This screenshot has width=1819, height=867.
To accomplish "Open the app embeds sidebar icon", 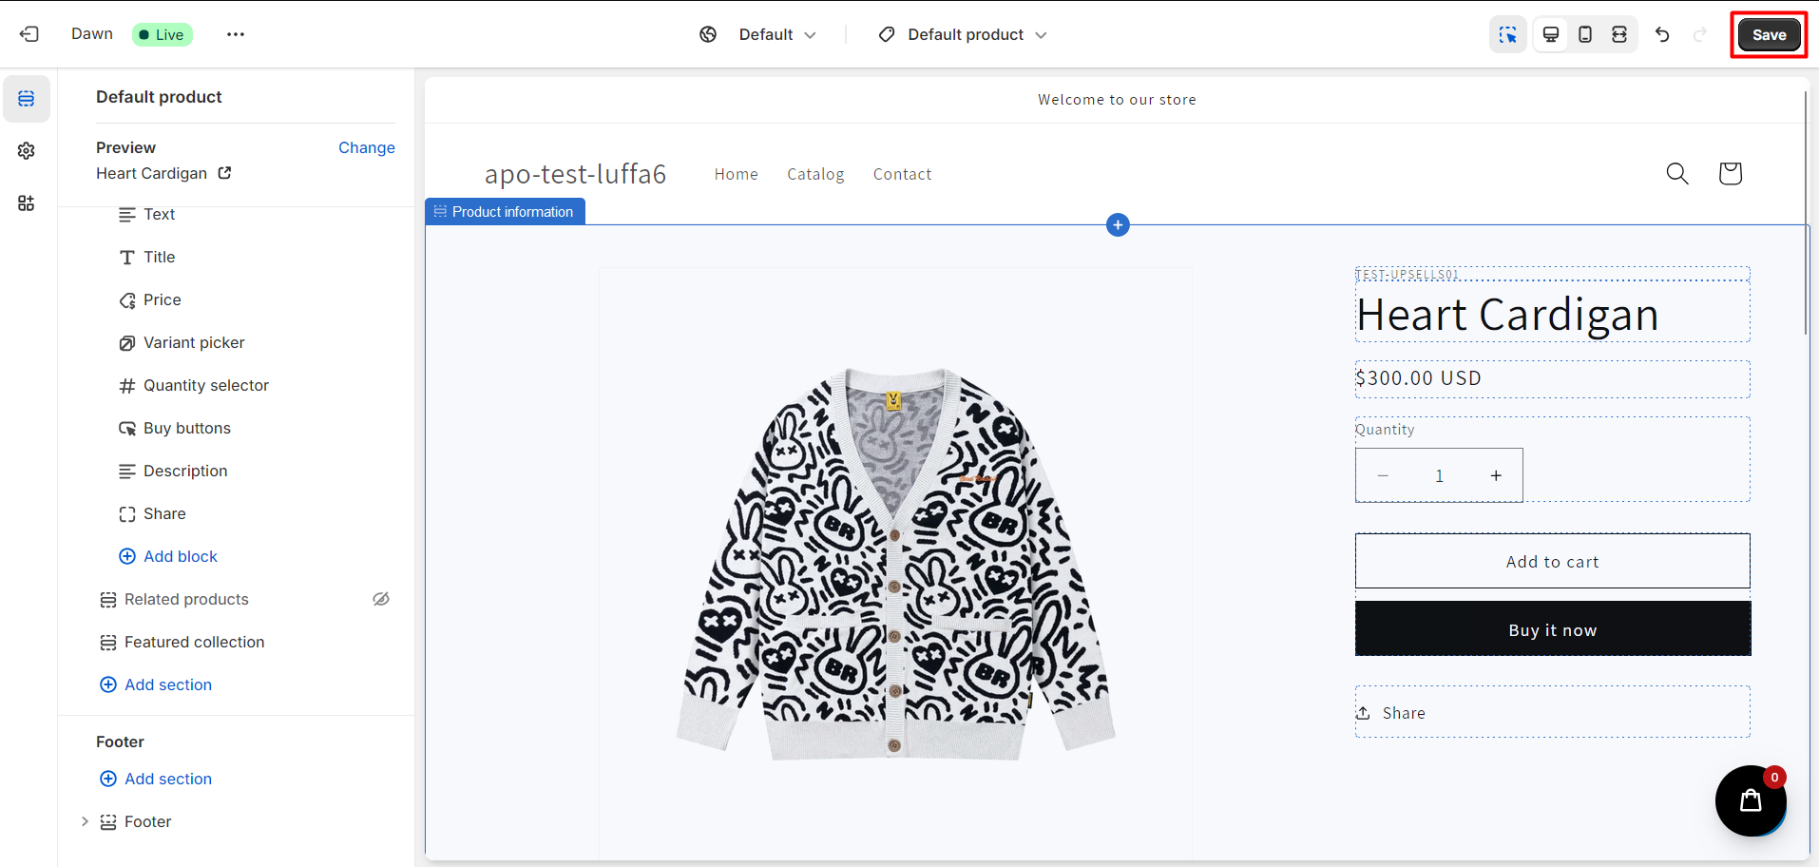I will coord(27,203).
